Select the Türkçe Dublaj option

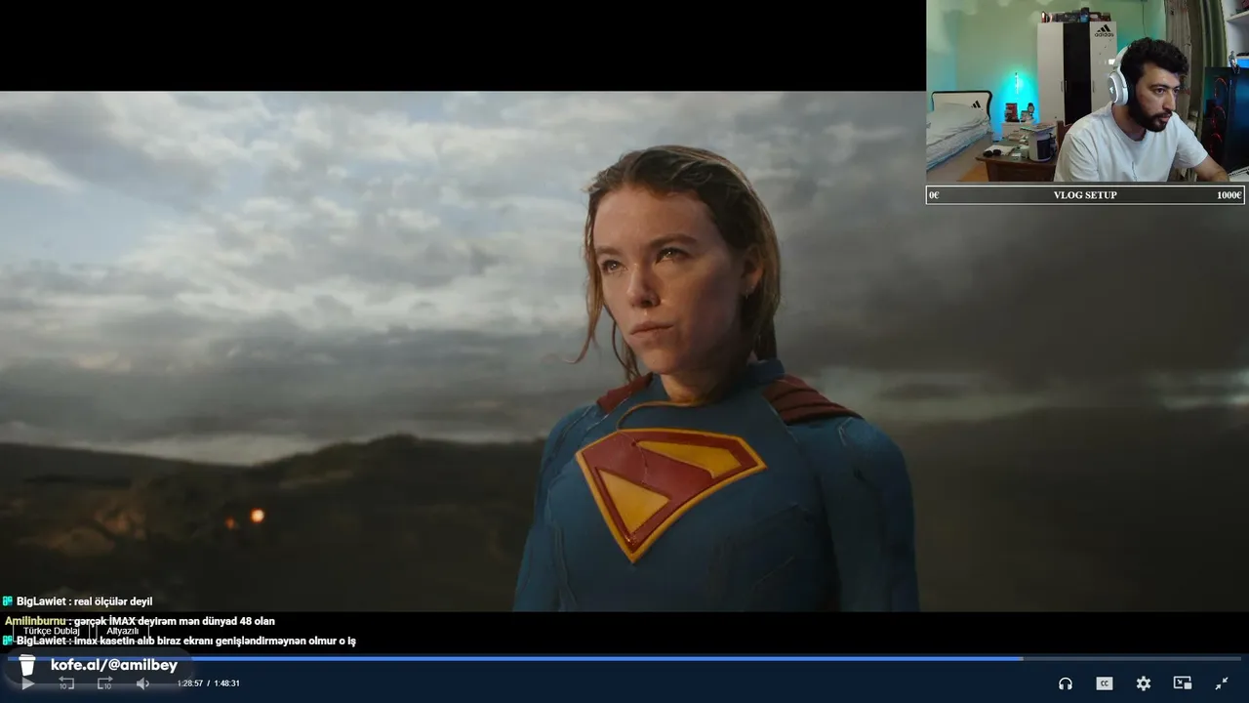click(x=52, y=631)
